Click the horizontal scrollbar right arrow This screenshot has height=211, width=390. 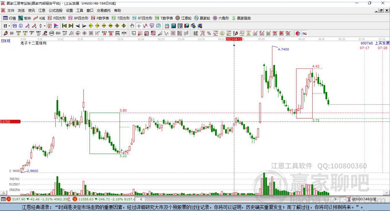tap(335, 199)
